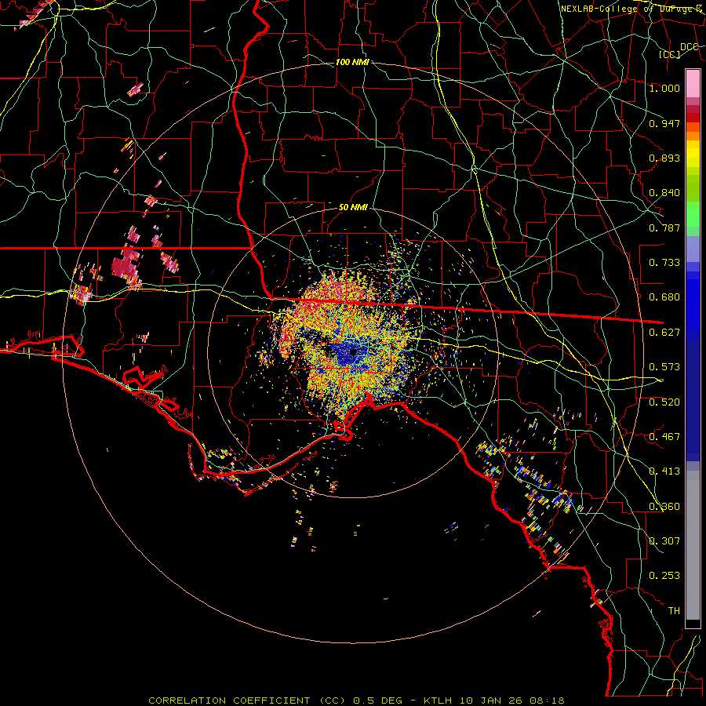Pick the lavender swatch on the color bar
The image size is (706, 706).
(x=693, y=249)
